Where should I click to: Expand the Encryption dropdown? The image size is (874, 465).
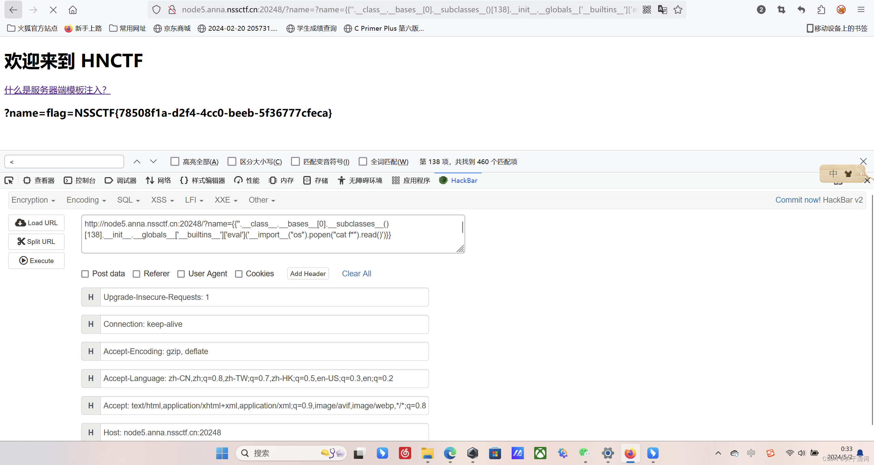point(33,200)
